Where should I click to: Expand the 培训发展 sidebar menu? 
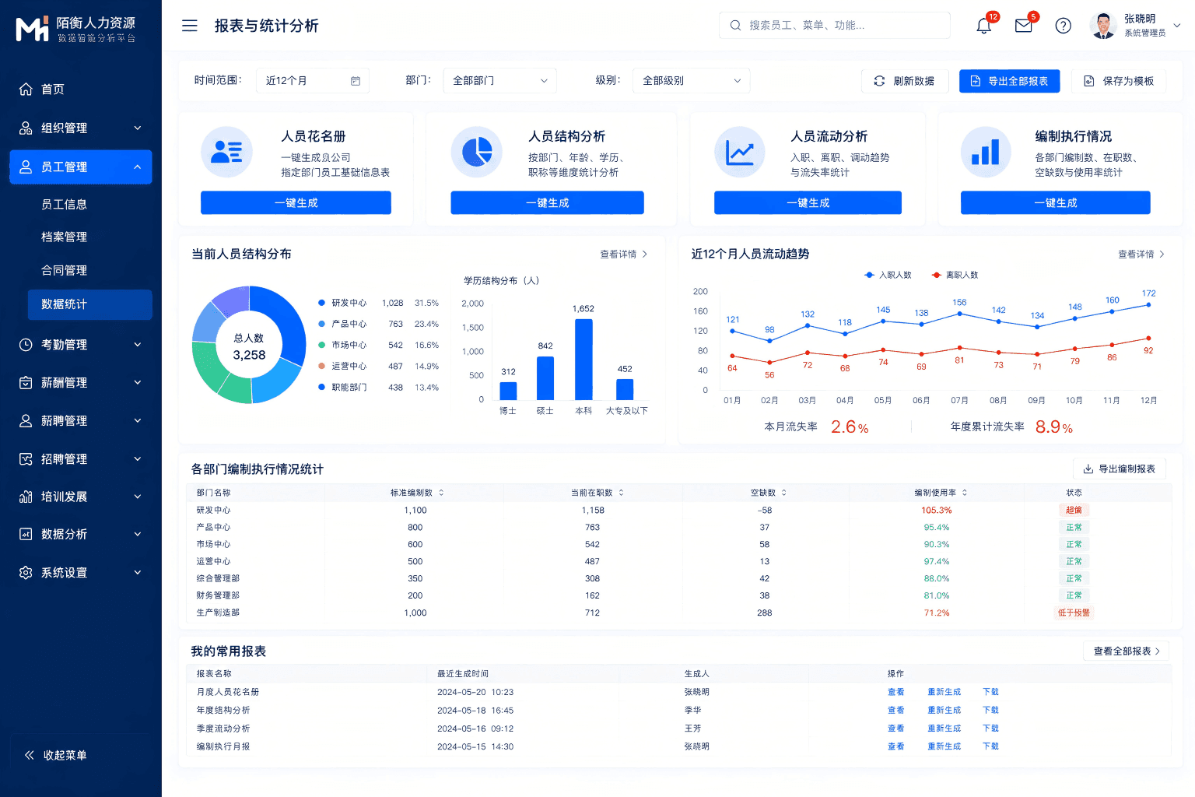pos(81,497)
